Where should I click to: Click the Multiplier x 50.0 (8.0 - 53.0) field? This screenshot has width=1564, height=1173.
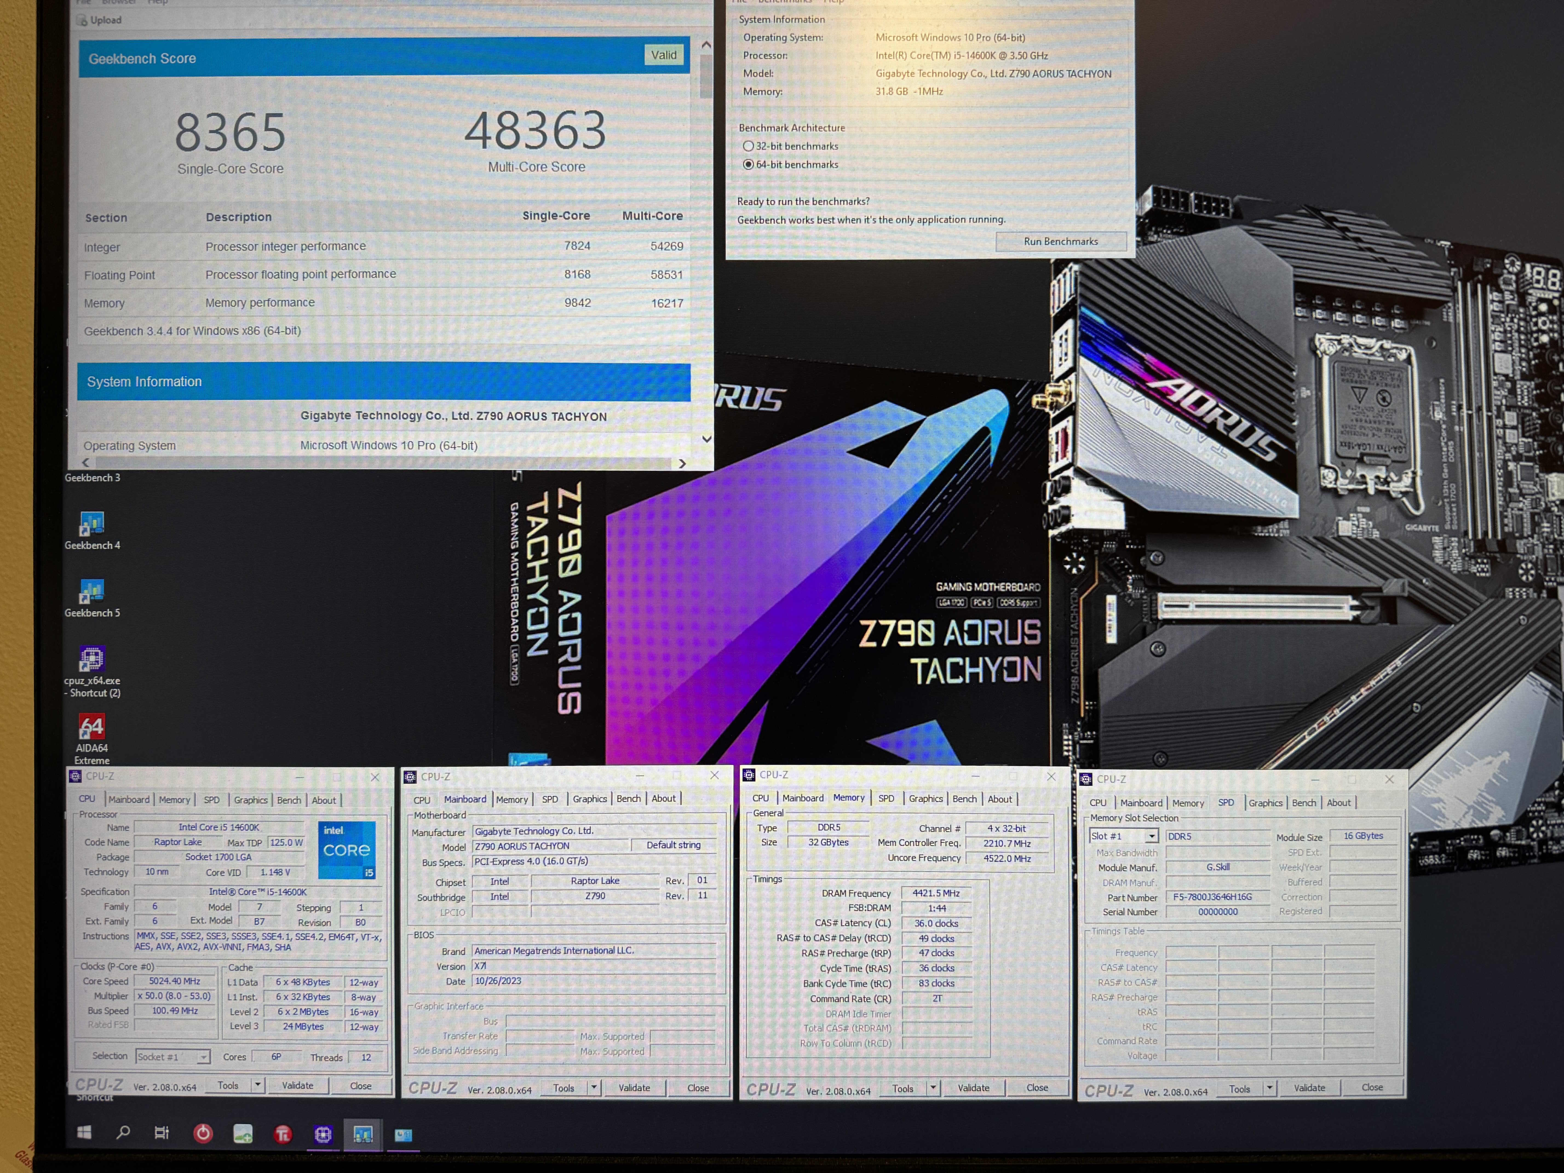(x=175, y=996)
